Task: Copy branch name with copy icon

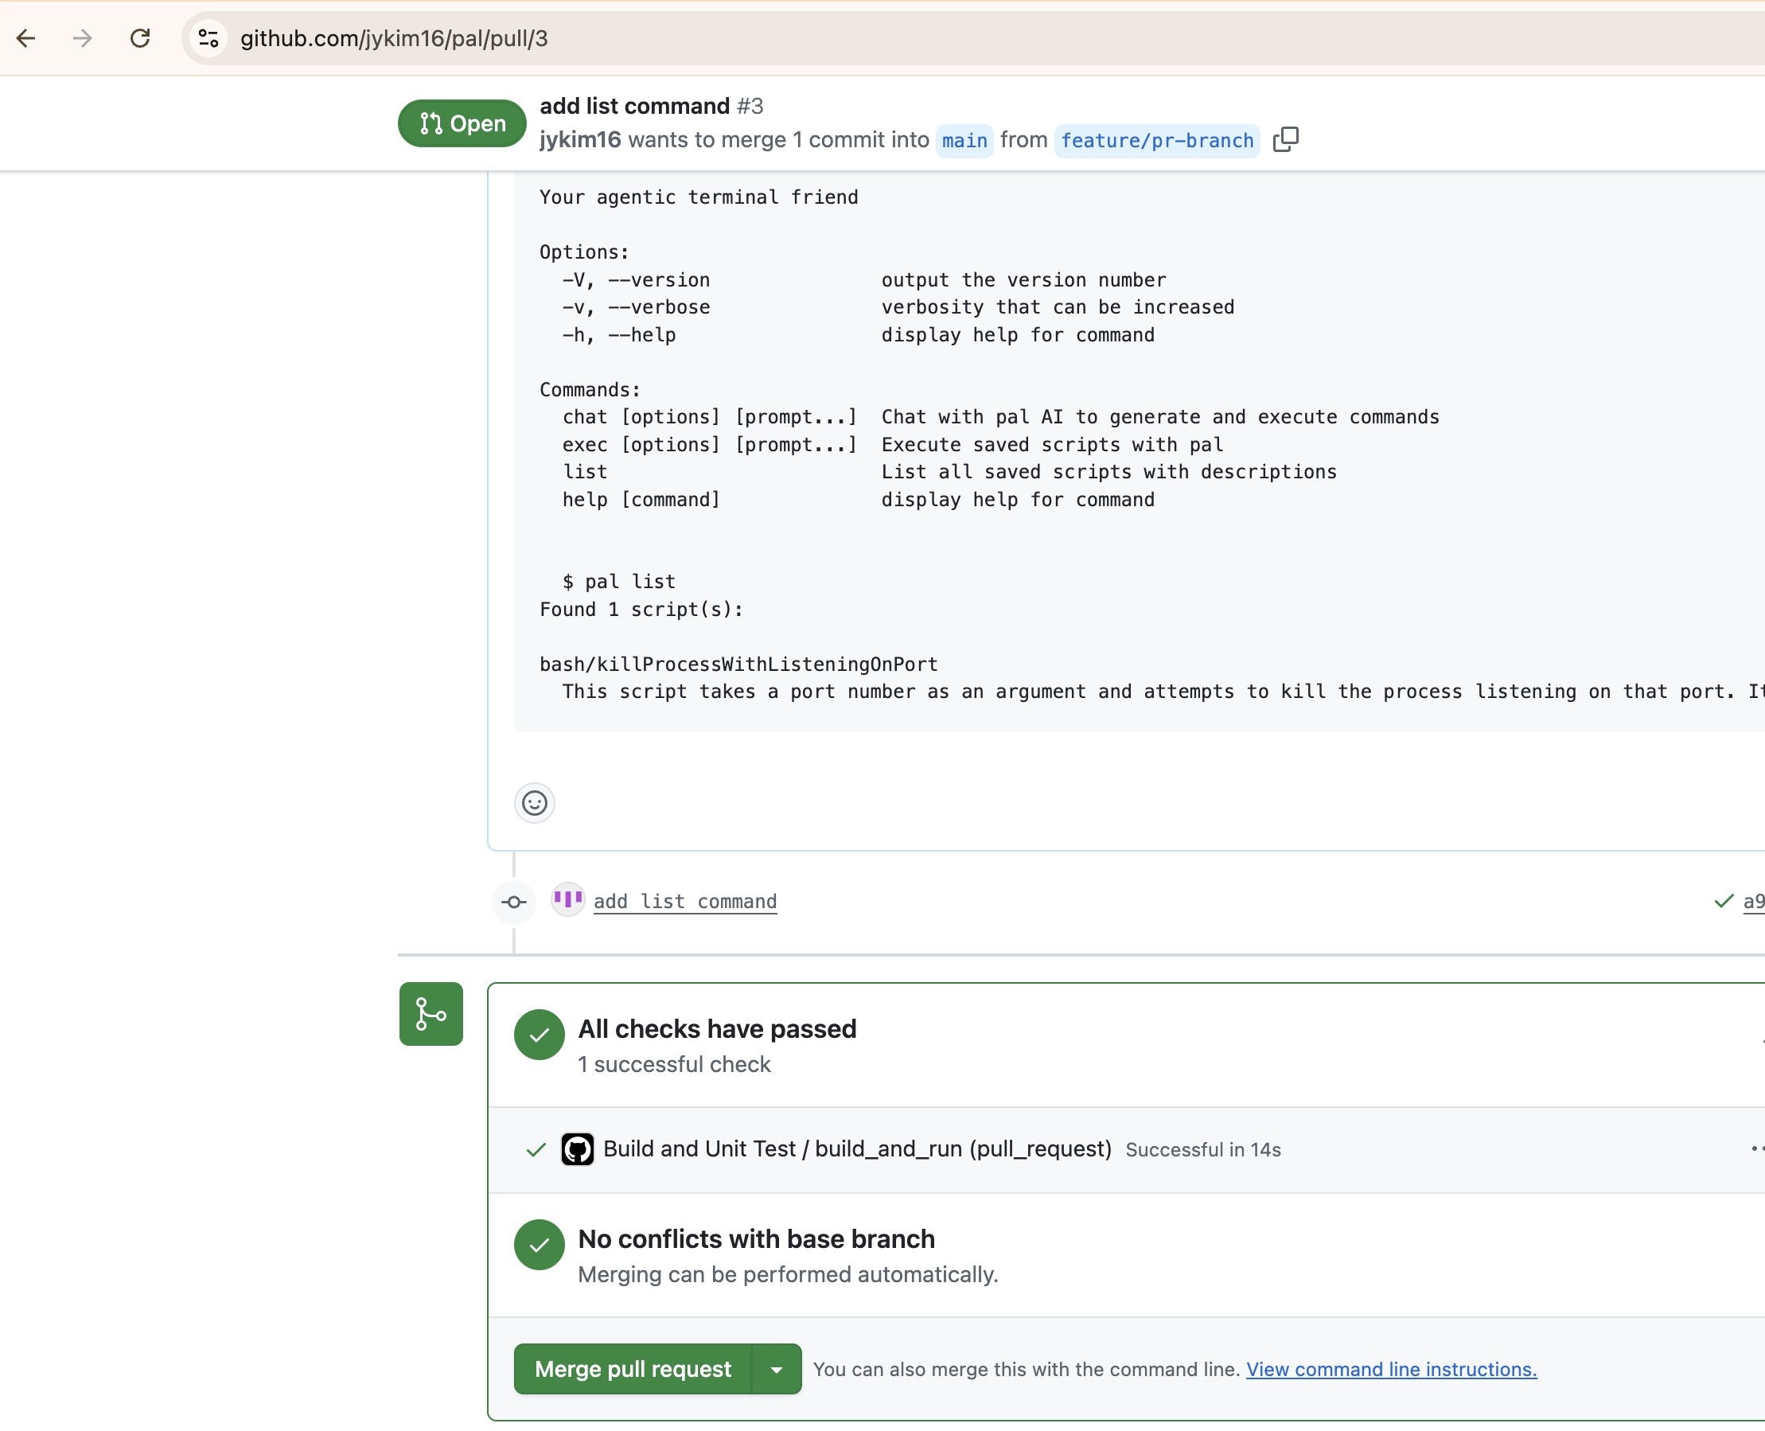Action: coord(1284,139)
